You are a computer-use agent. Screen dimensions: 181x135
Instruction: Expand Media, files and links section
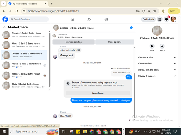click(157, 70)
